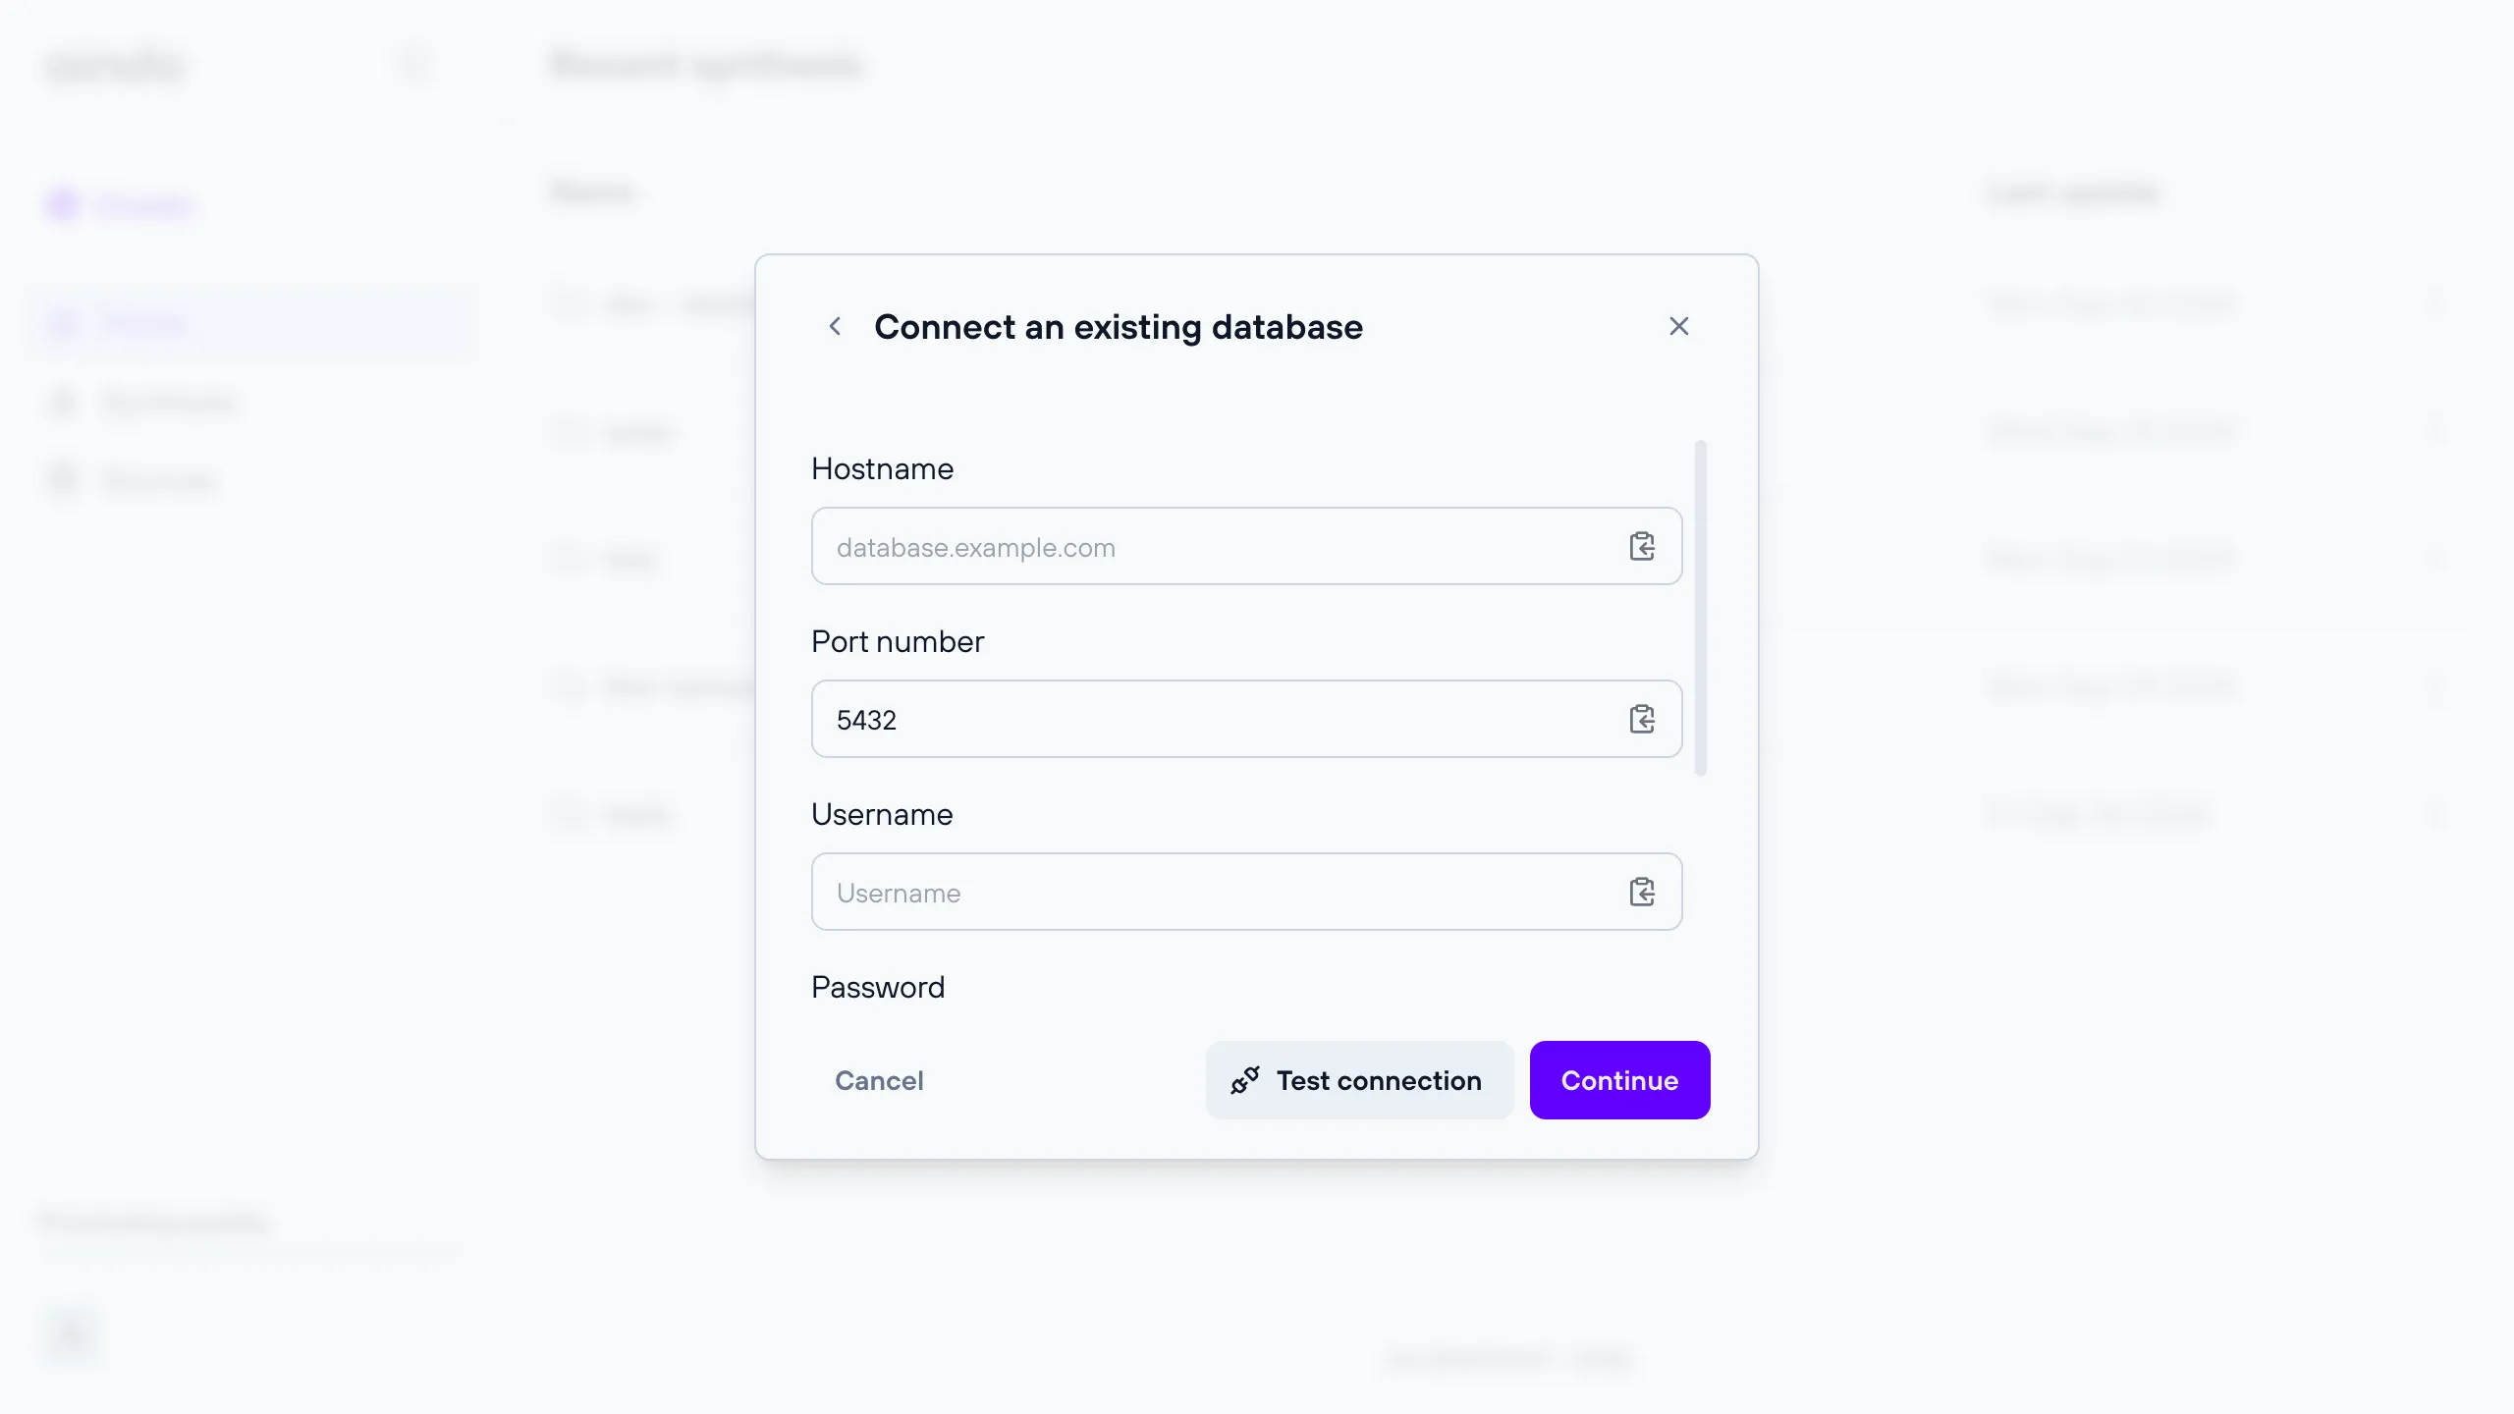Focus the Username text field
This screenshot has height=1414, width=2514.
click(1218, 892)
